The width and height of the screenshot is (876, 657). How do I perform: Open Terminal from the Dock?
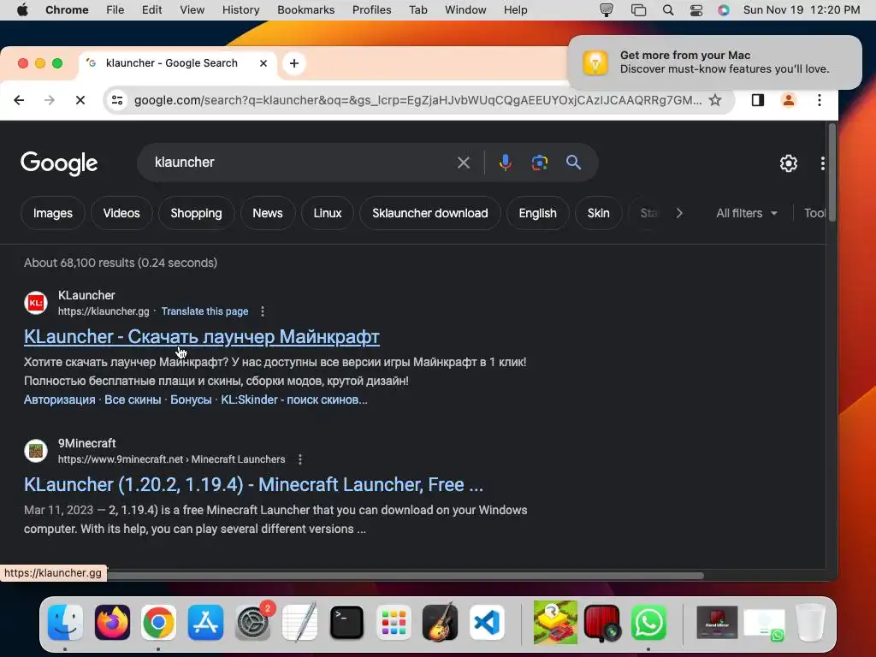(x=346, y=622)
